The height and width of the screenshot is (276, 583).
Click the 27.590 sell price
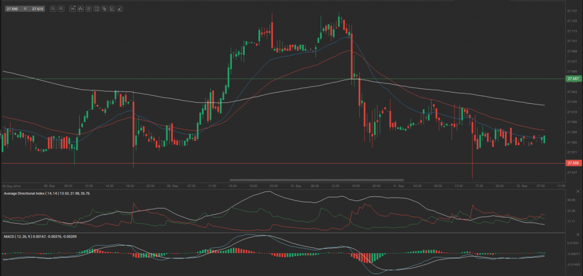tap(13, 9)
